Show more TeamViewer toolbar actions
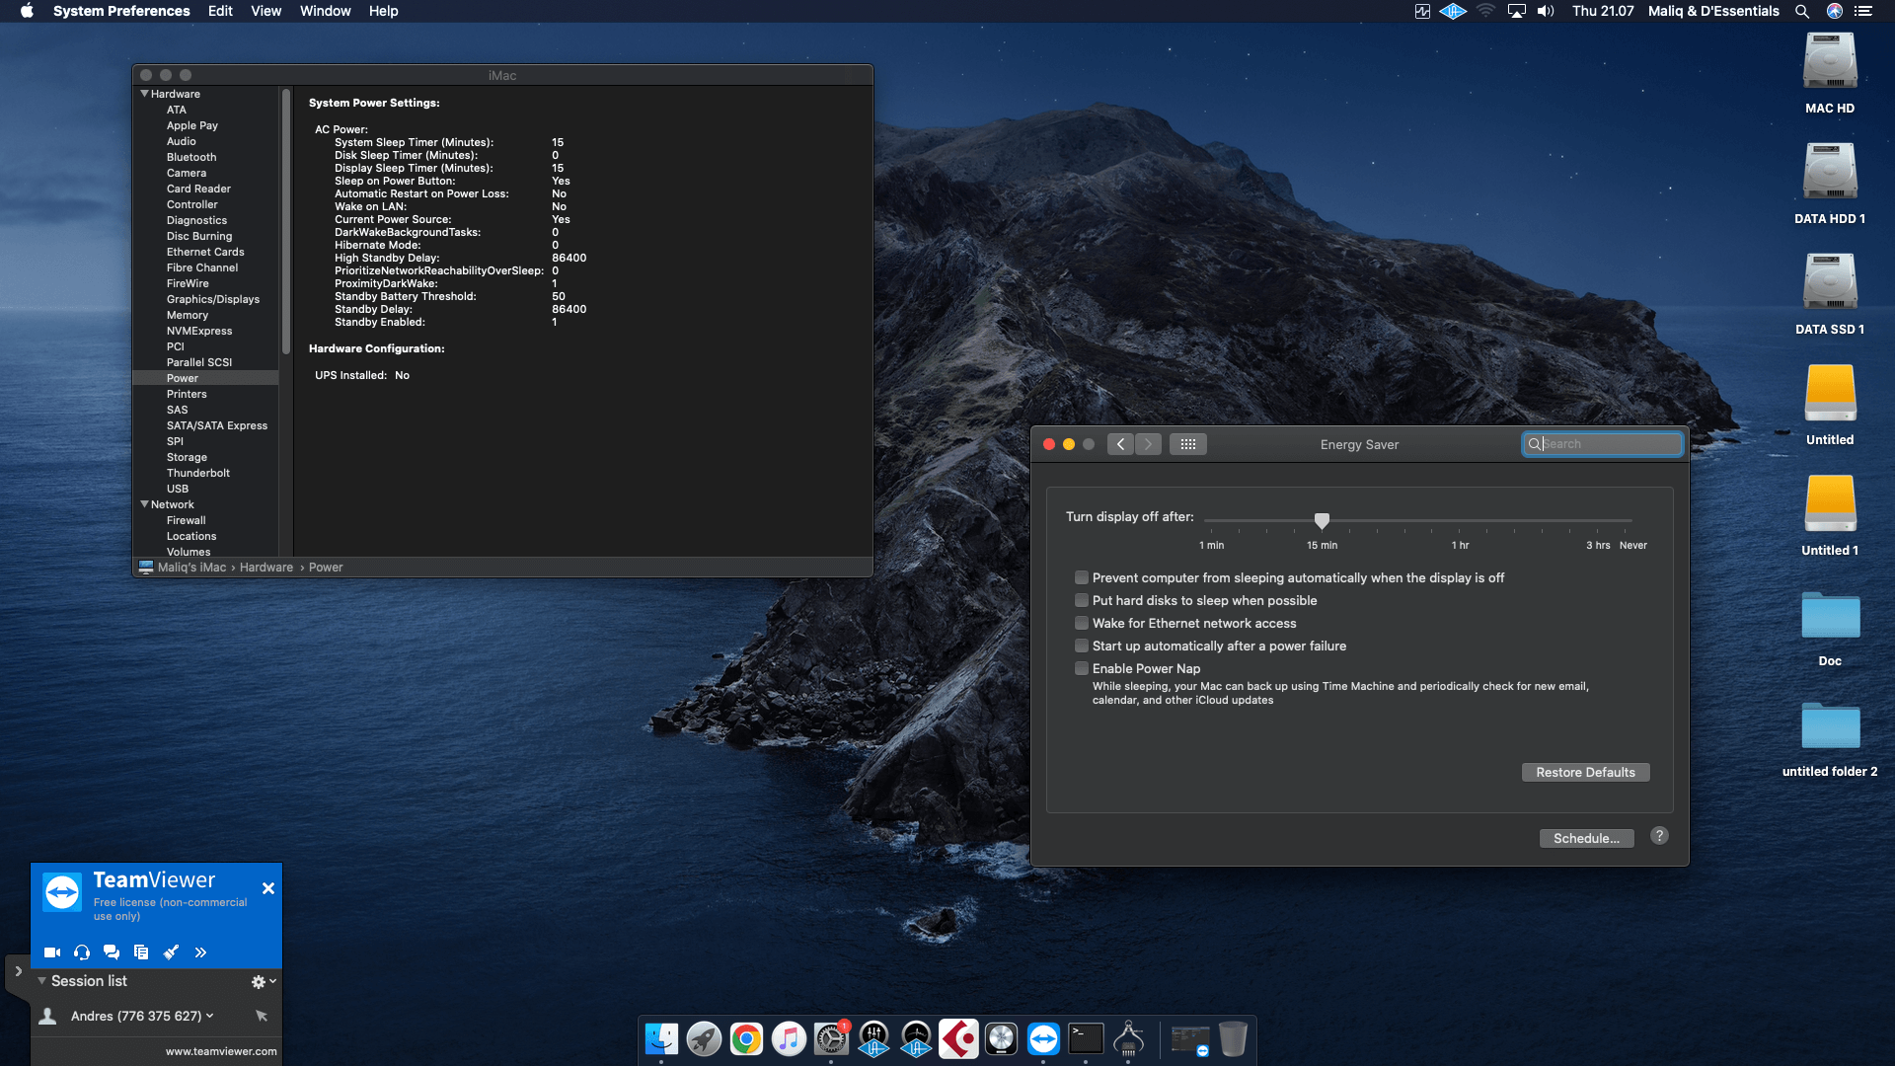Image resolution: width=1895 pixels, height=1066 pixels. [x=200, y=952]
